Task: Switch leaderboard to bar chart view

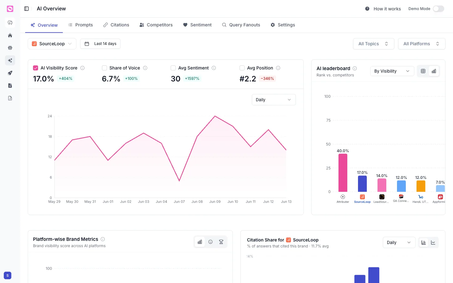Action: [434, 71]
